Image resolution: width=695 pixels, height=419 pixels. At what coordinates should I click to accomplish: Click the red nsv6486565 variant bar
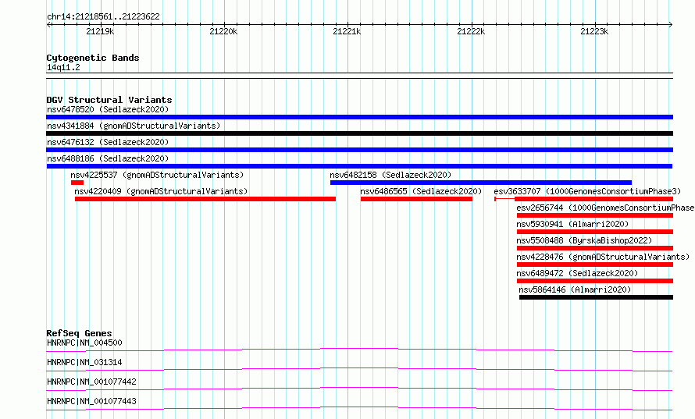click(x=416, y=199)
